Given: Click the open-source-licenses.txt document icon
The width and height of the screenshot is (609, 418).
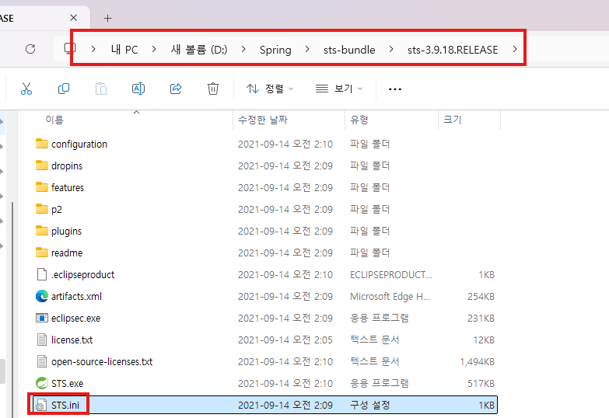Looking at the screenshot, I should pyautogui.click(x=41, y=361).
